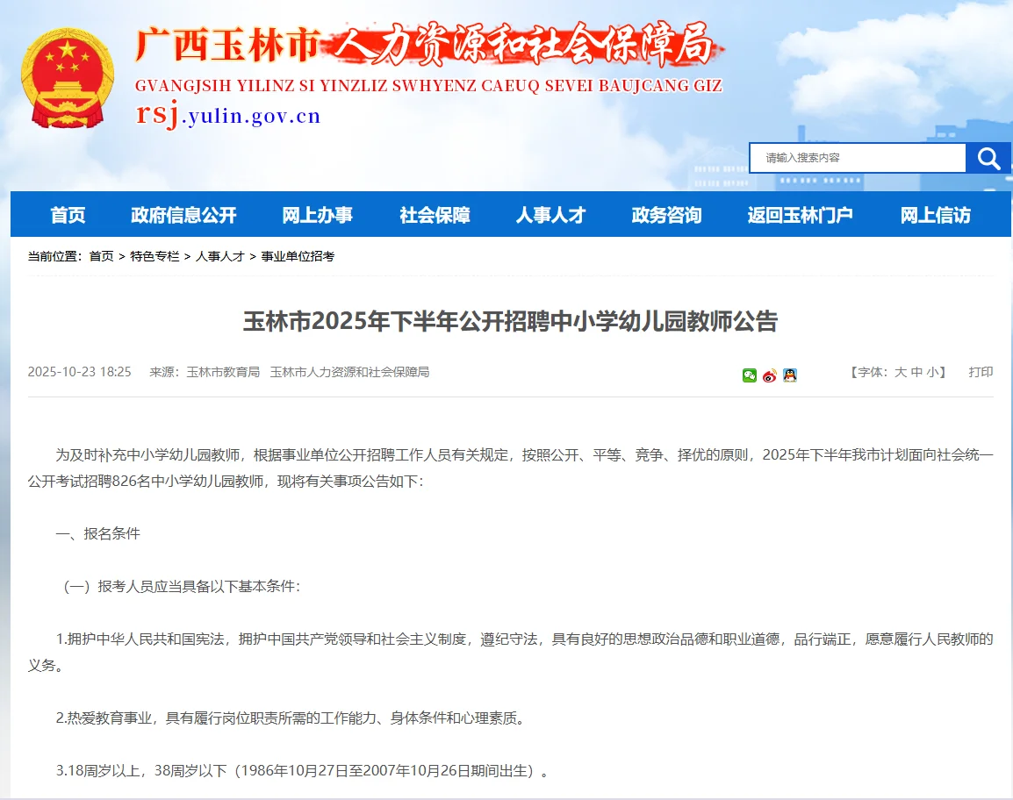The width and height of the screenshot is (1013, 800).
Task: Select 人事人才 in the navigation bar
Action: click(550, 214)
